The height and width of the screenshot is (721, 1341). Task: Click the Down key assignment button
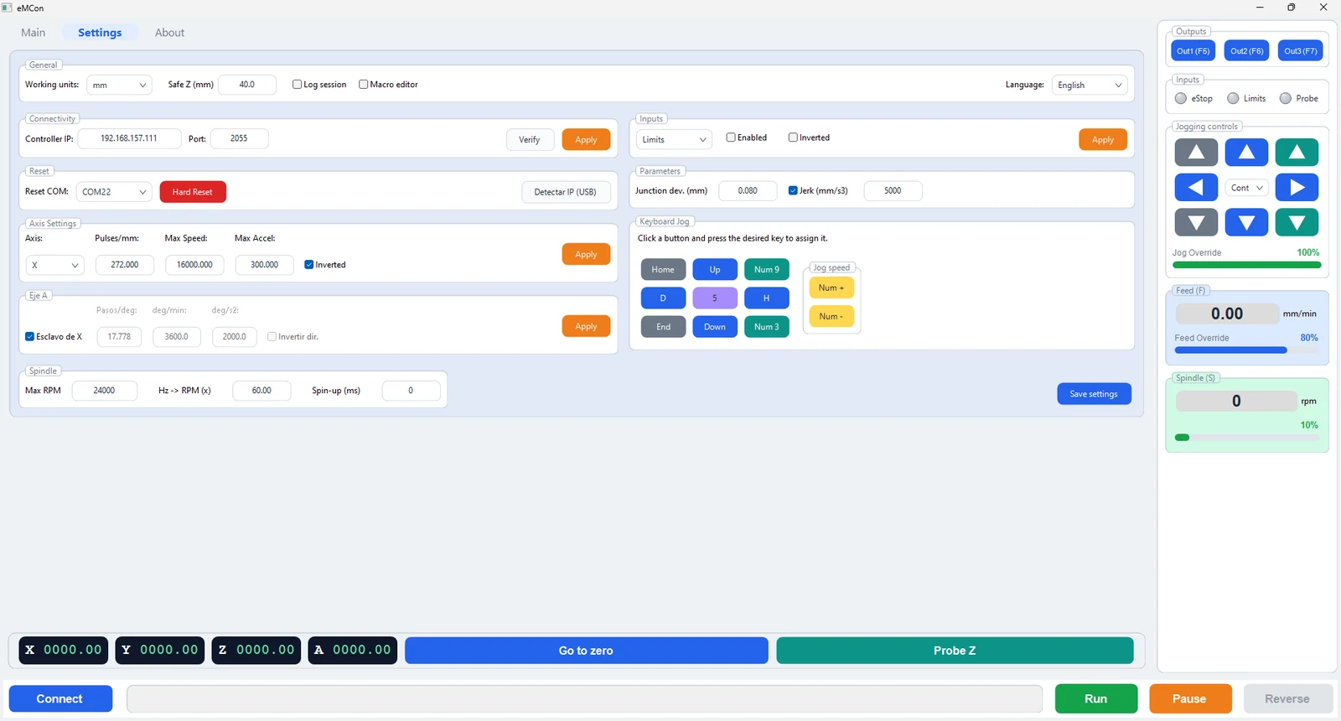[x=715, y=327]
